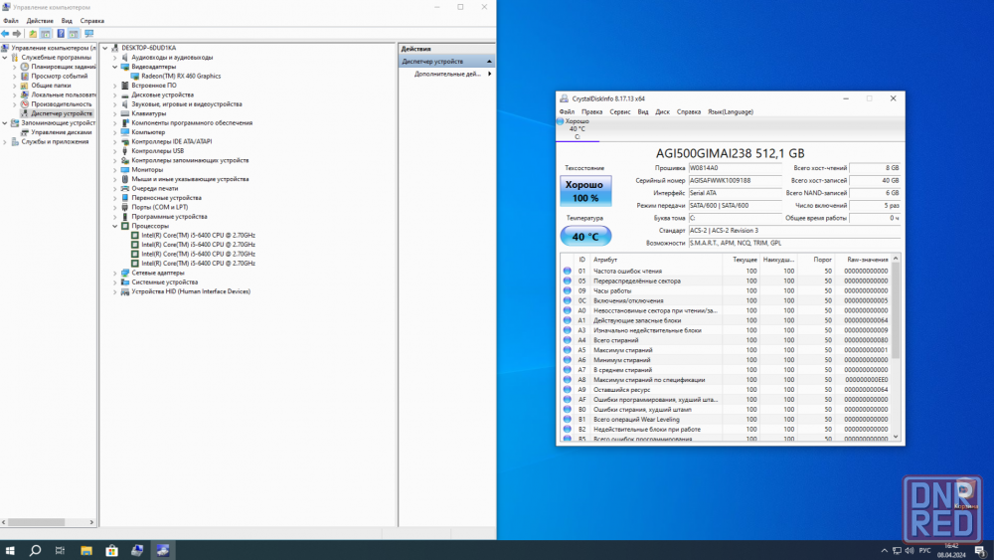This screenshot has width=994, height=560.
Task: Open the Сервис menu in CrystalDiskInfo
Action: tap(619, 111)
